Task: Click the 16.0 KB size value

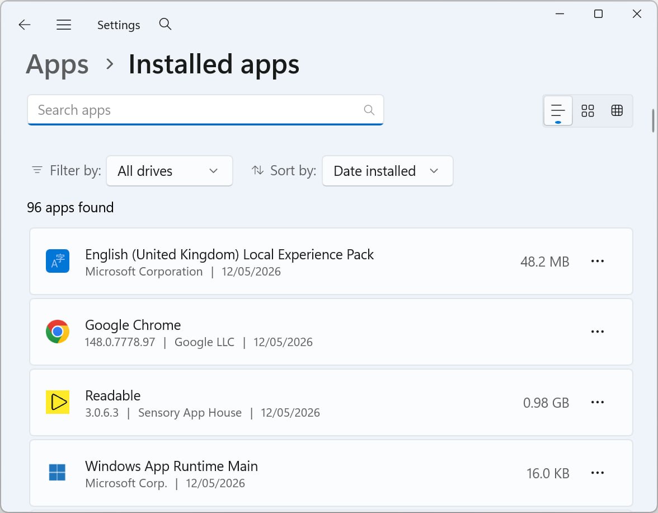Action: pos(548,473)
